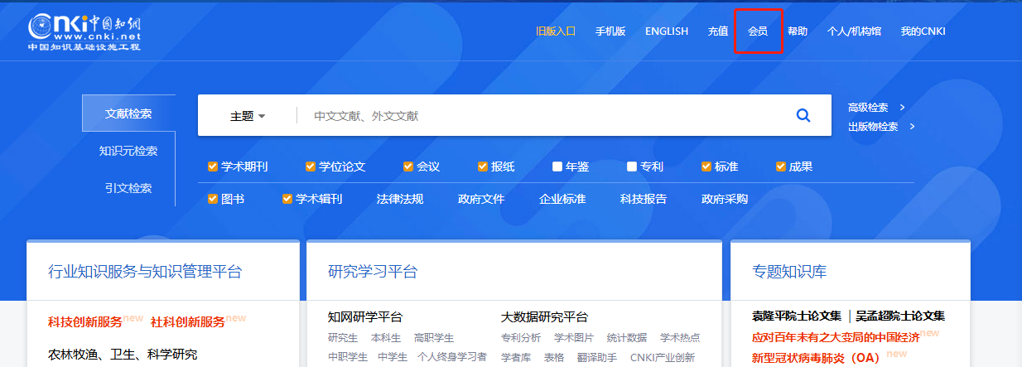Open 专利分析 link

pyautogui.click(x=521, y=337)
